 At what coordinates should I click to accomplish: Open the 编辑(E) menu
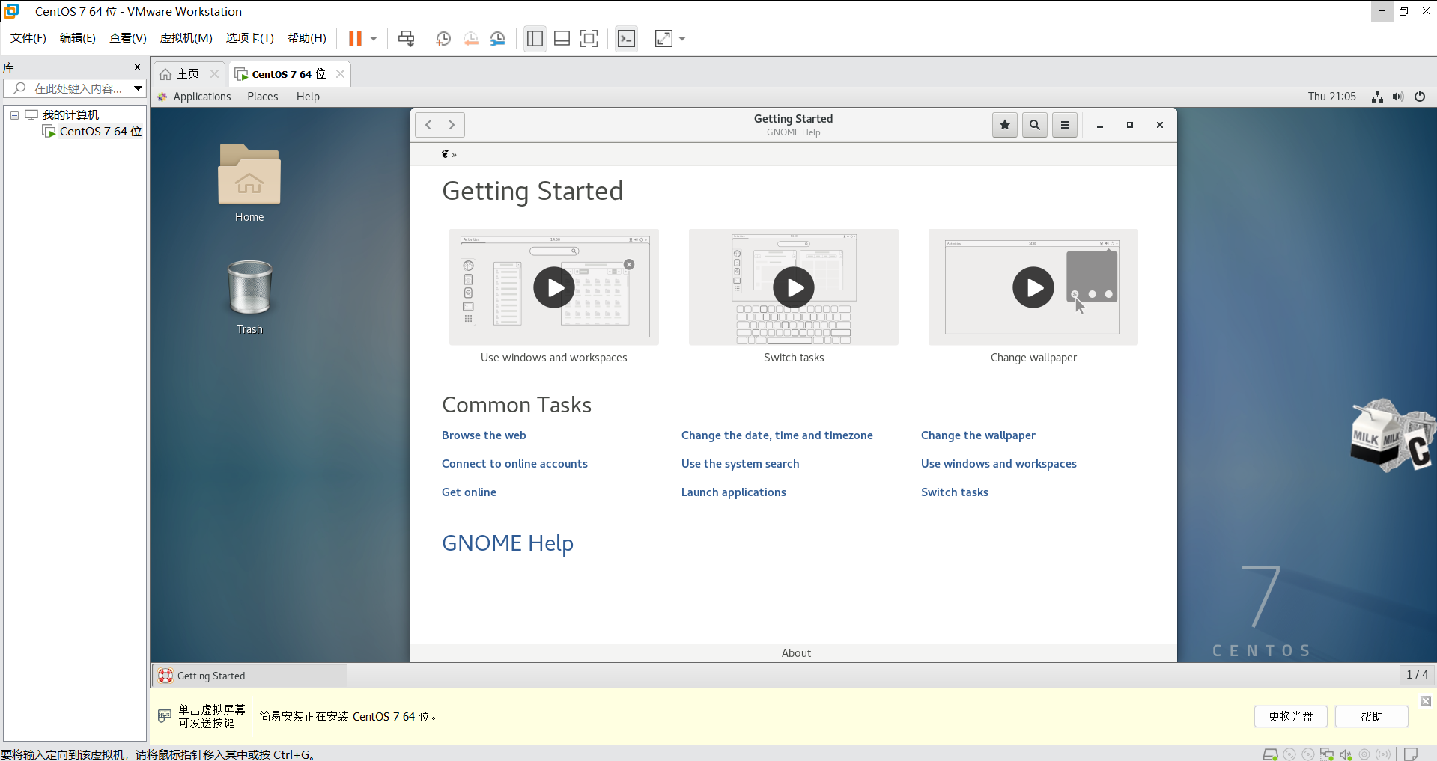(78, 38)
